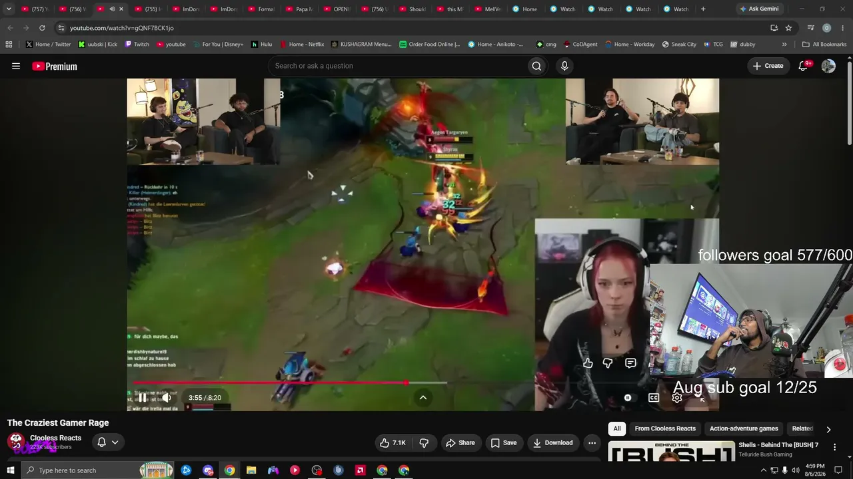This screenshot has height=479, width=853.
Task: Select Action-adventure games chip
Action: pos(744,429)
